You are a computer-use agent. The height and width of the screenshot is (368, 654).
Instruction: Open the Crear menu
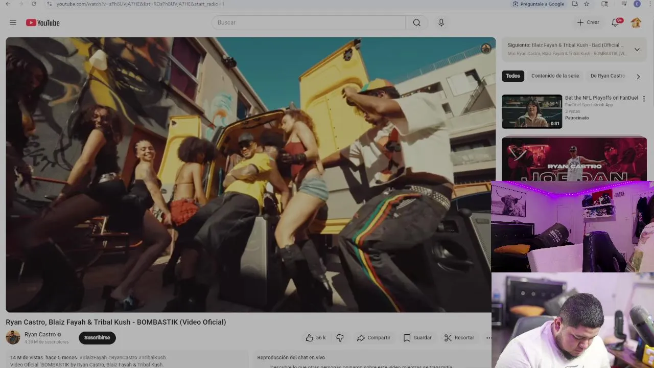pos(588,22)
